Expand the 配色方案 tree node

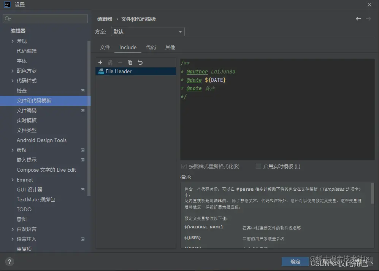(x=13, y=71)
